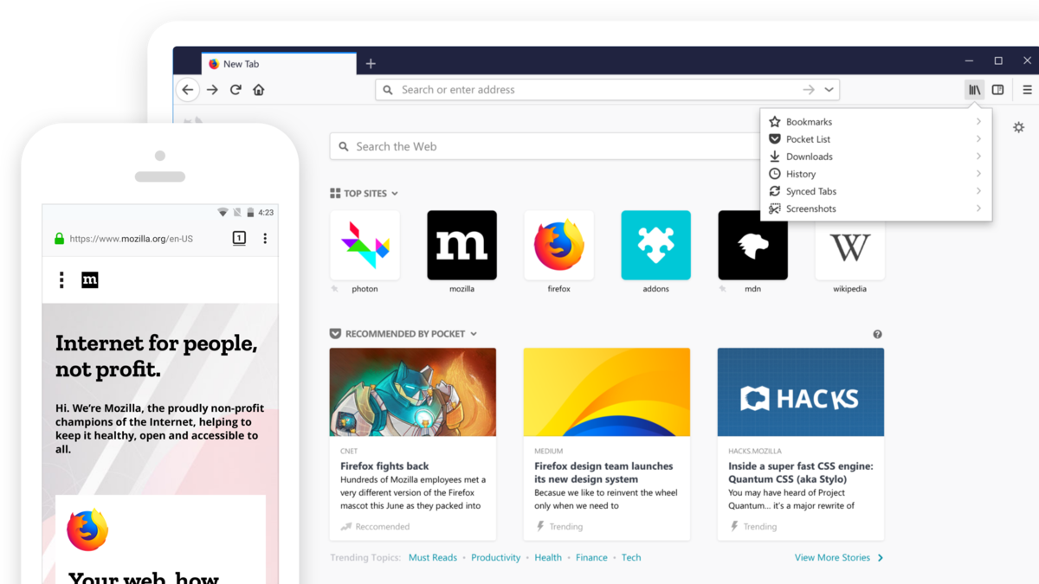Open new tab preferences gear icon
Image resolution: width=1039 pixels, height=584 pixels.
tap(1018, 127)
